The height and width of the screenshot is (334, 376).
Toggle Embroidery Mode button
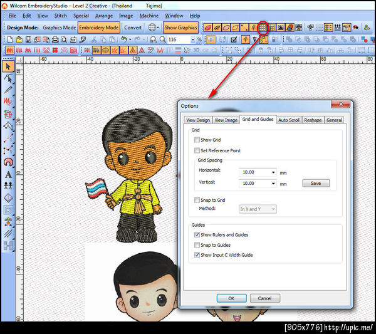pyautogui.click(x=99, y=28)
